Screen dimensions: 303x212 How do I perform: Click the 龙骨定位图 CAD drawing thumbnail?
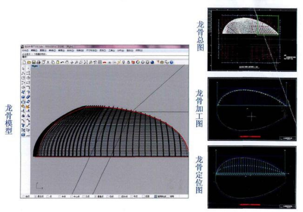point(252,177)
